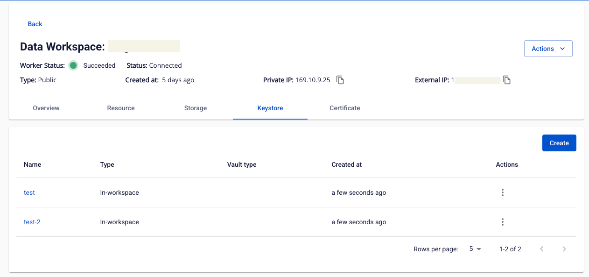The width and height of the screenshot is (589, 277).
Task: Switch to the Resource tab
Action: [x=121, y=108]
